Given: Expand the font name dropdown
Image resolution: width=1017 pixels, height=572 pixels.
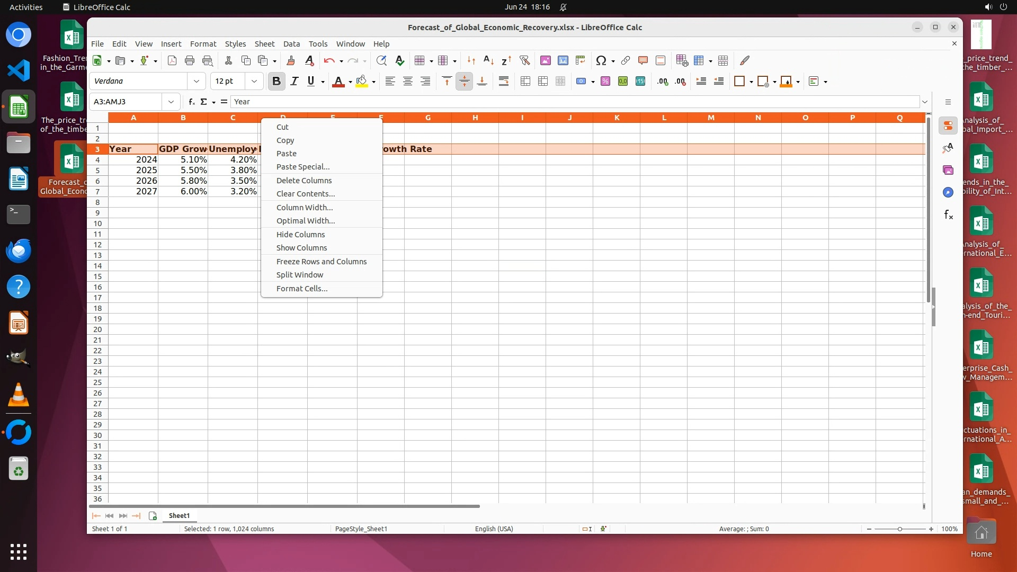Looking at the screenshot, I should coord(197,81).
